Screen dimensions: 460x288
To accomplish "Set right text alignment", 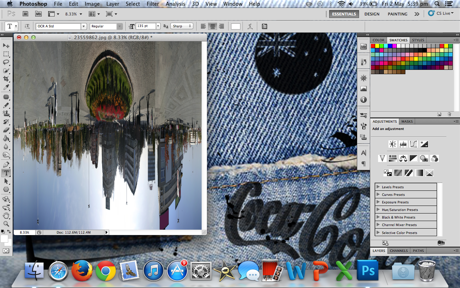I will pyautogui.click(x=222, y=26).
